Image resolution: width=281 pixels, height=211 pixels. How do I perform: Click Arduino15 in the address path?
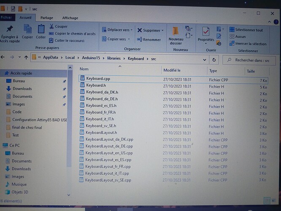point(91,58)
